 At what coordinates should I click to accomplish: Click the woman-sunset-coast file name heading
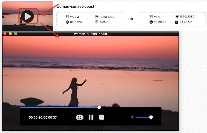(x=75, y=6)
